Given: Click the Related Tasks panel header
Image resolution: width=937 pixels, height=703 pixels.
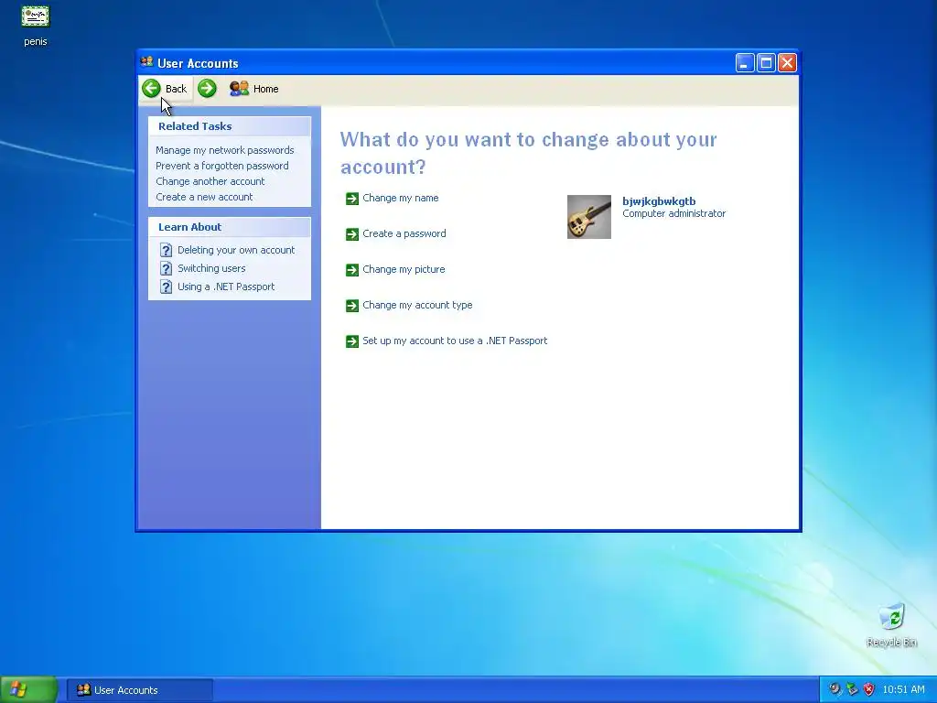Looking at the screenshot, I should [230, 126].
